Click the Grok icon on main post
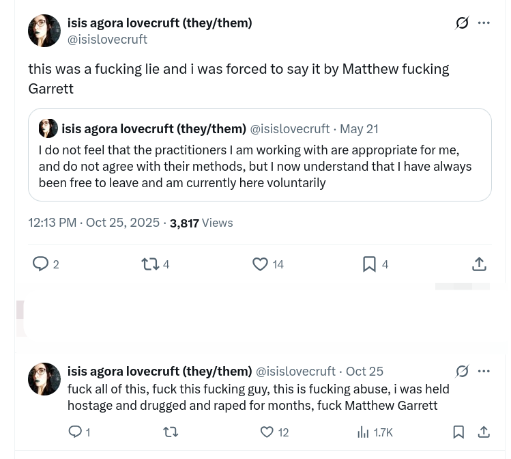 [462, 23]
